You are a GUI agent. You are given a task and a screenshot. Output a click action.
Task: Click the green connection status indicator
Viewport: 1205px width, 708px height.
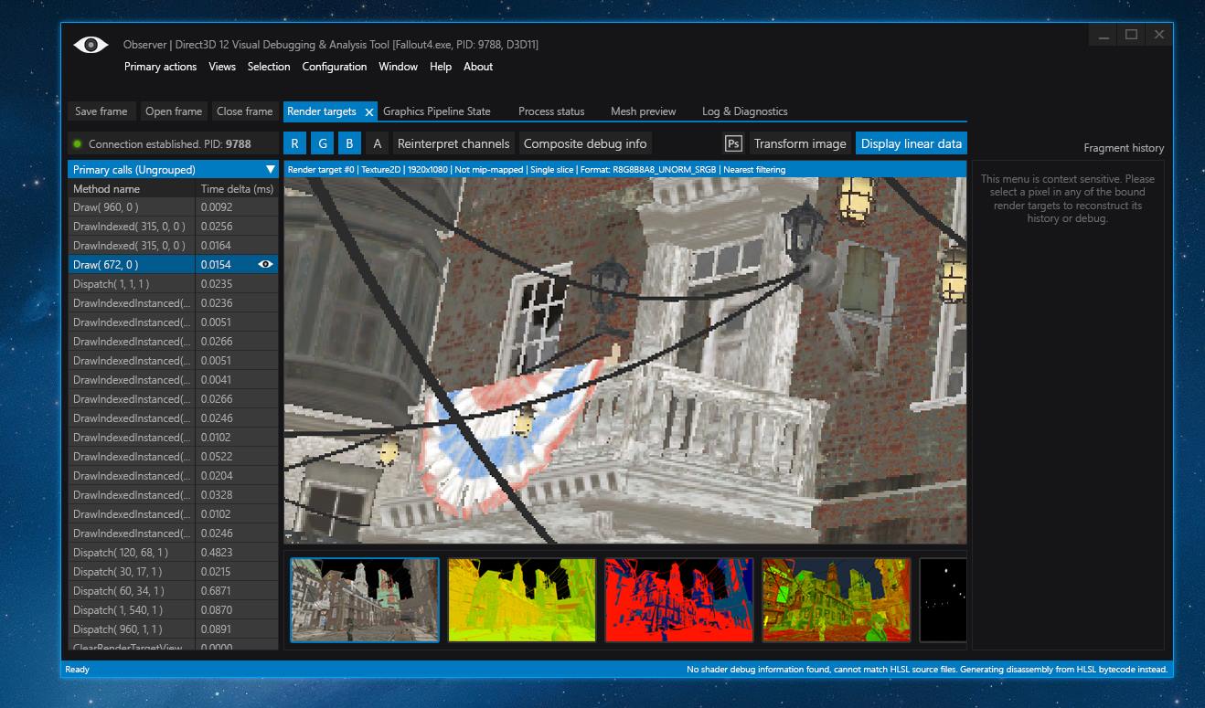pyautogui.click(x=78, y=143)
